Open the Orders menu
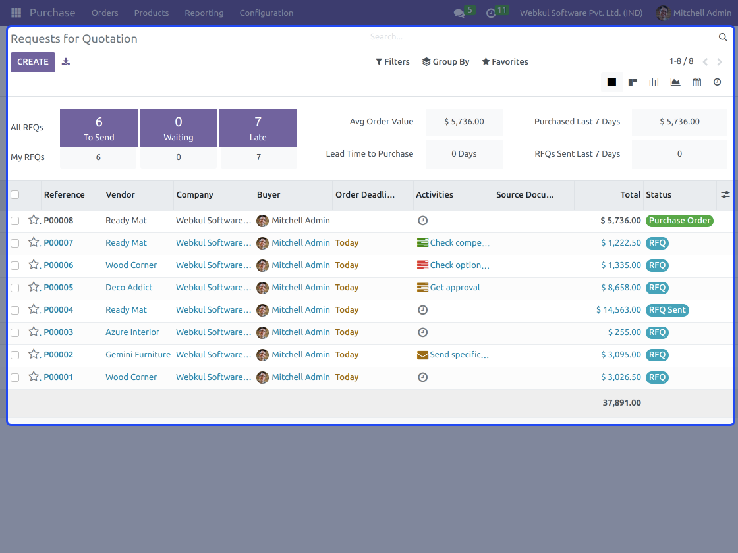Screen dimensions: 738x553 (x=105, y=13)
